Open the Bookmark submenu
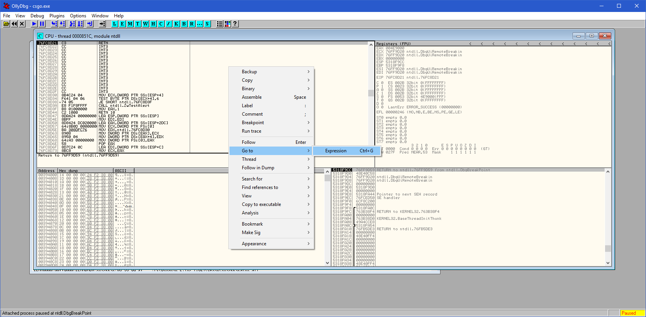The width and height of the screenshot is (646, 317). (272, 224)
